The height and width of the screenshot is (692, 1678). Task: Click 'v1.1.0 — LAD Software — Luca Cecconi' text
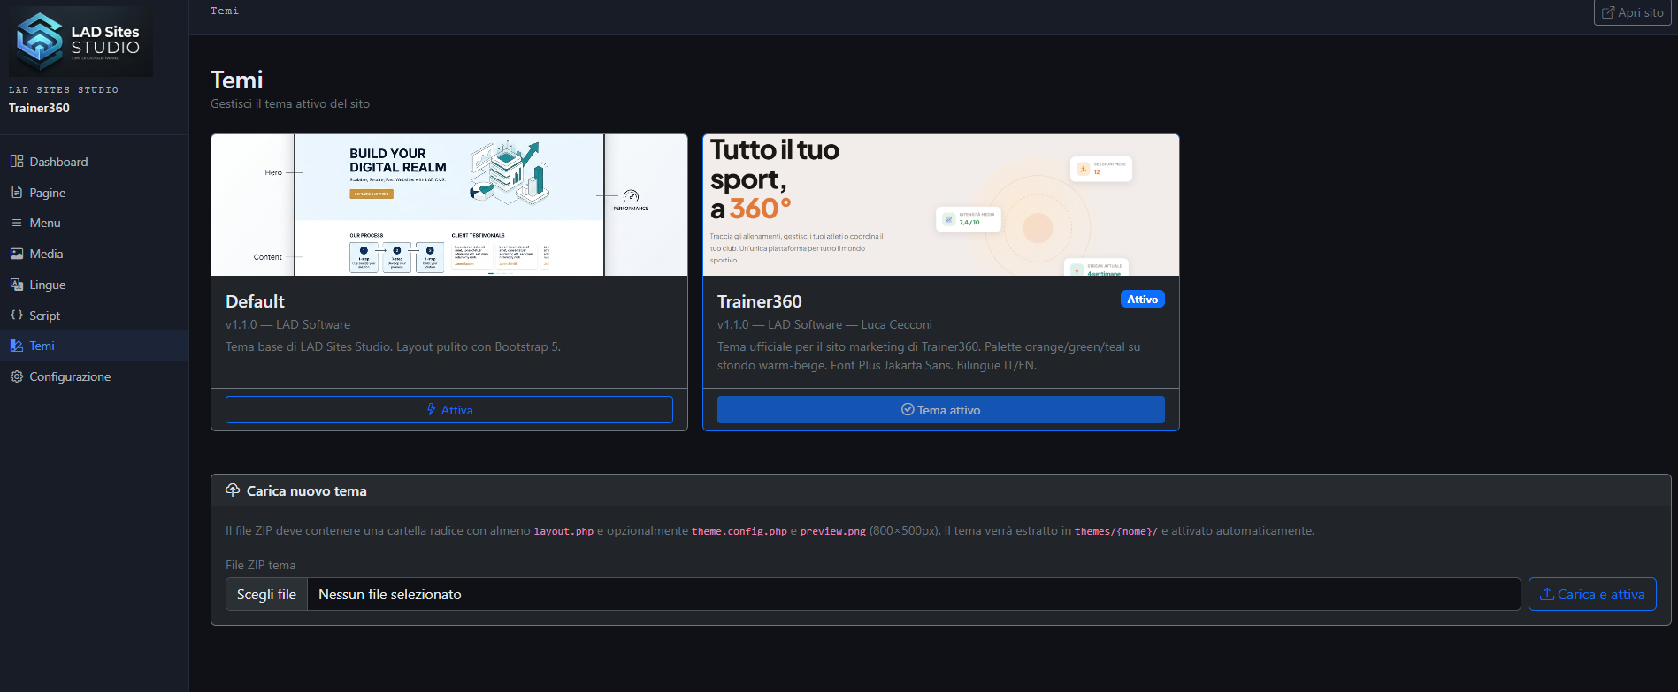coord(824,324)
